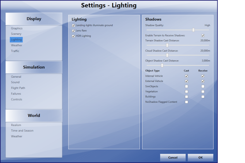Click the Shadow Quality slider handle
The height and width of the screenshot is (163, 245).
tap(194, 30)
